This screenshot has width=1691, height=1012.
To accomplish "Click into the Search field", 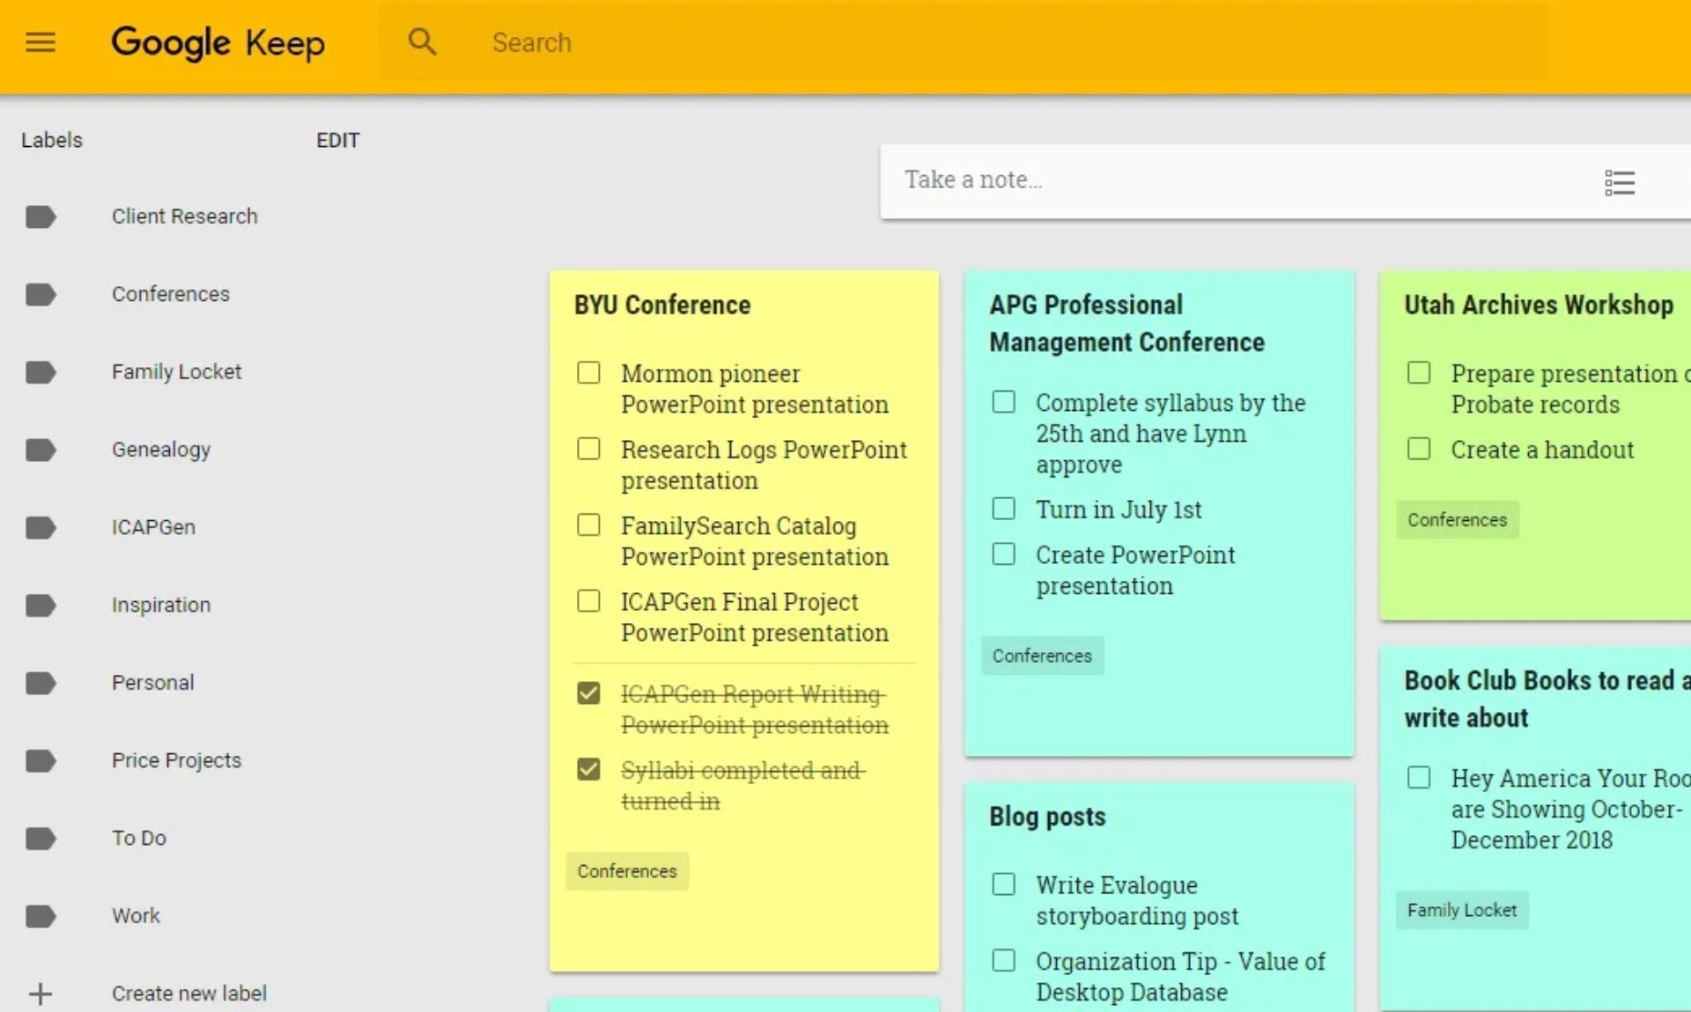I will tap(964, 42).
